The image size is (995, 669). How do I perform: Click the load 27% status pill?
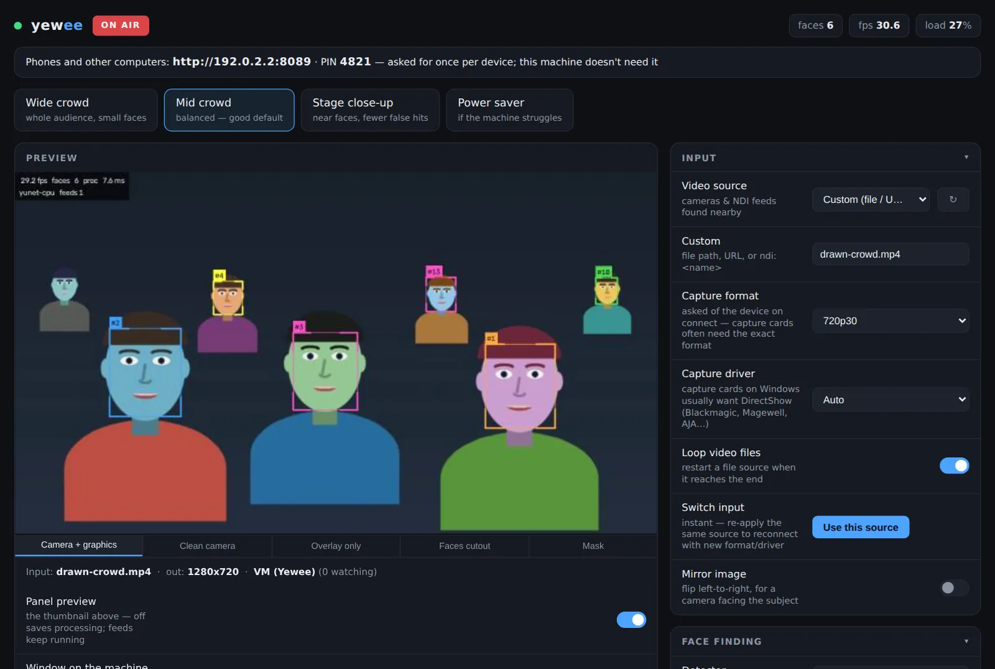948,26
